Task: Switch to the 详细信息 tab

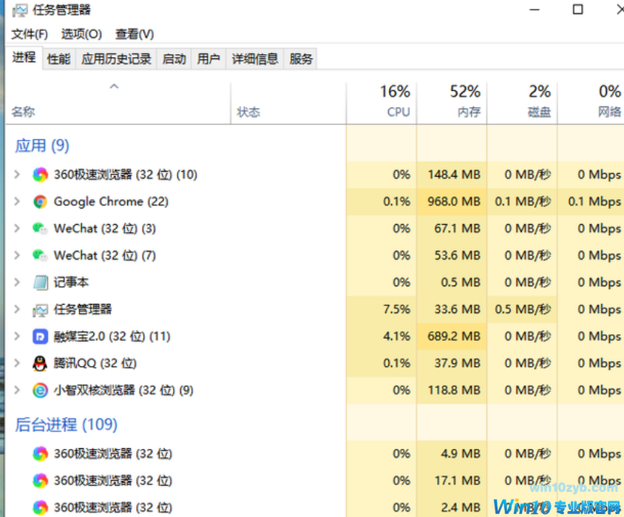Action: point(255,59)
